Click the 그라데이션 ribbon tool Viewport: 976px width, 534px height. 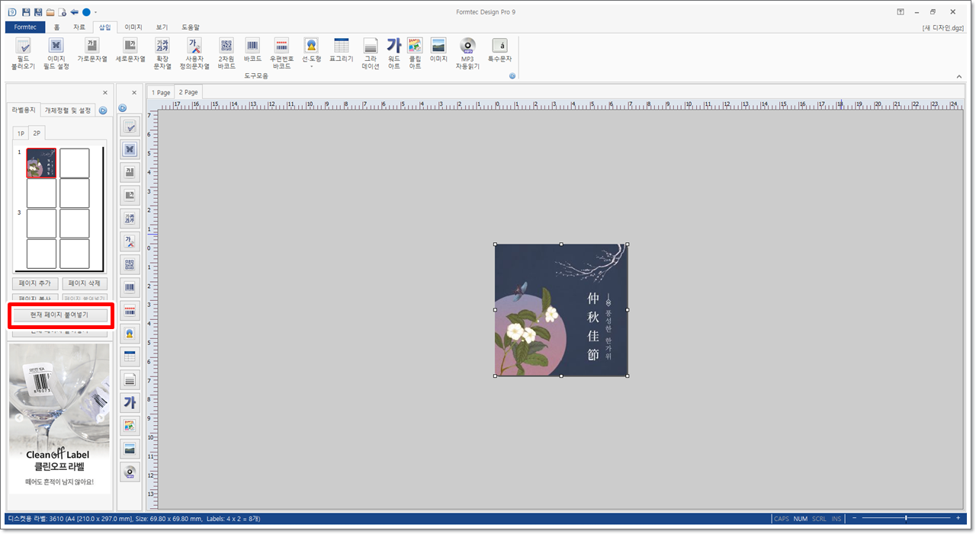click(x=371, y=53)
